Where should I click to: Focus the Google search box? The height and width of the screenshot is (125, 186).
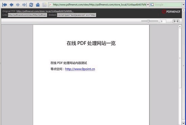pos(168,5)
